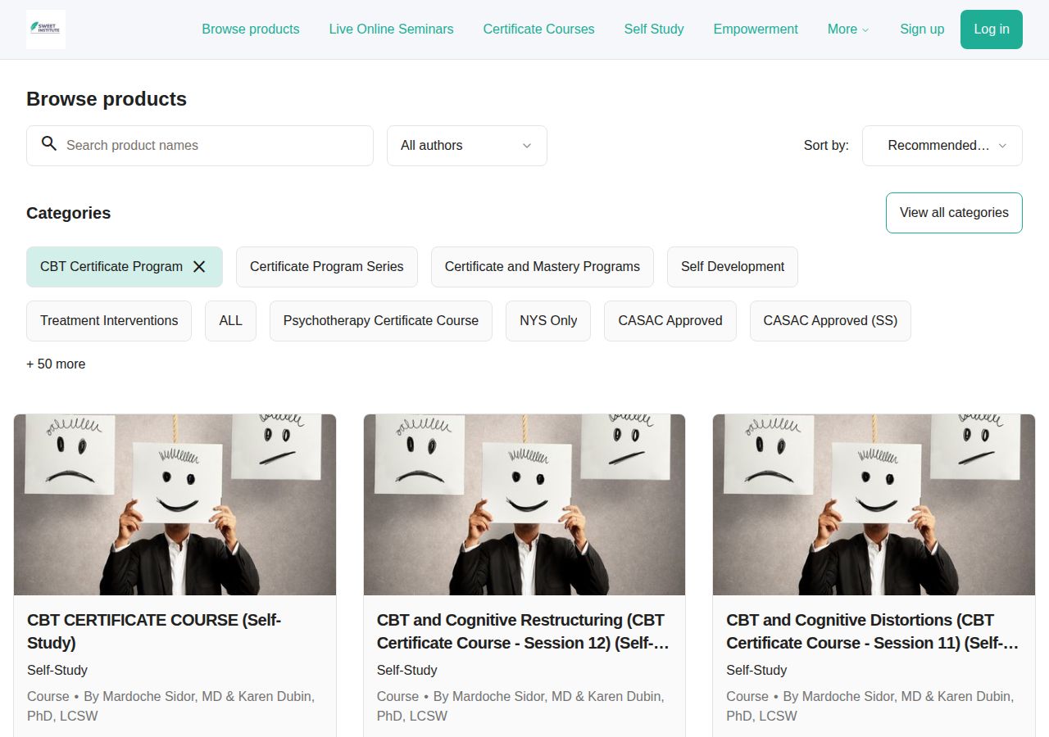Click the search product names field
Viewport: 1049px width, 737px height.
[199, 145]
